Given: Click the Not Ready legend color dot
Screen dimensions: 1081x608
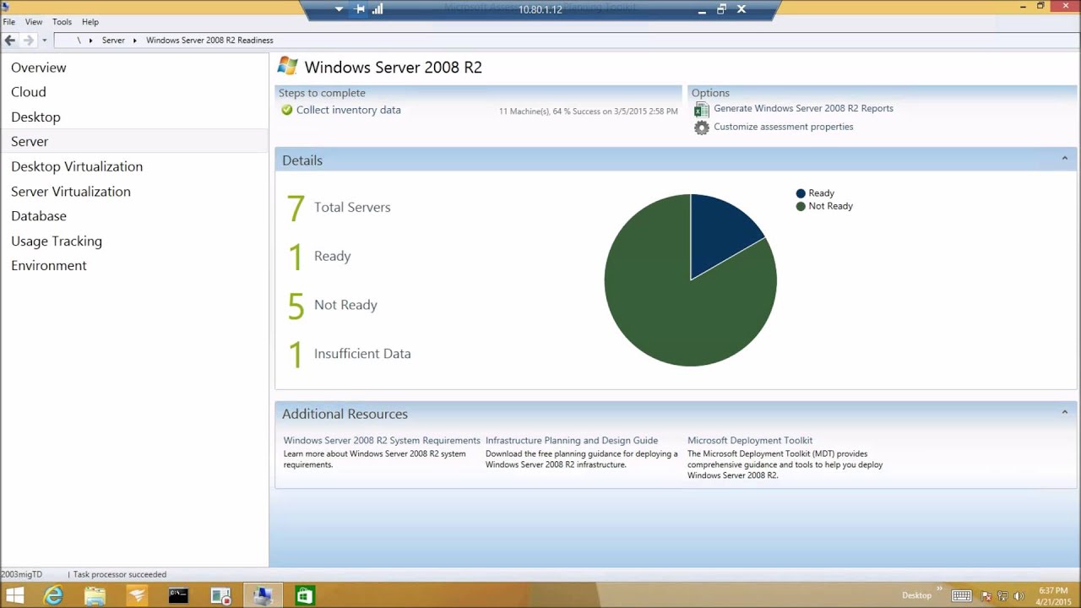Looking at the screenshot, I should [801, 206].
